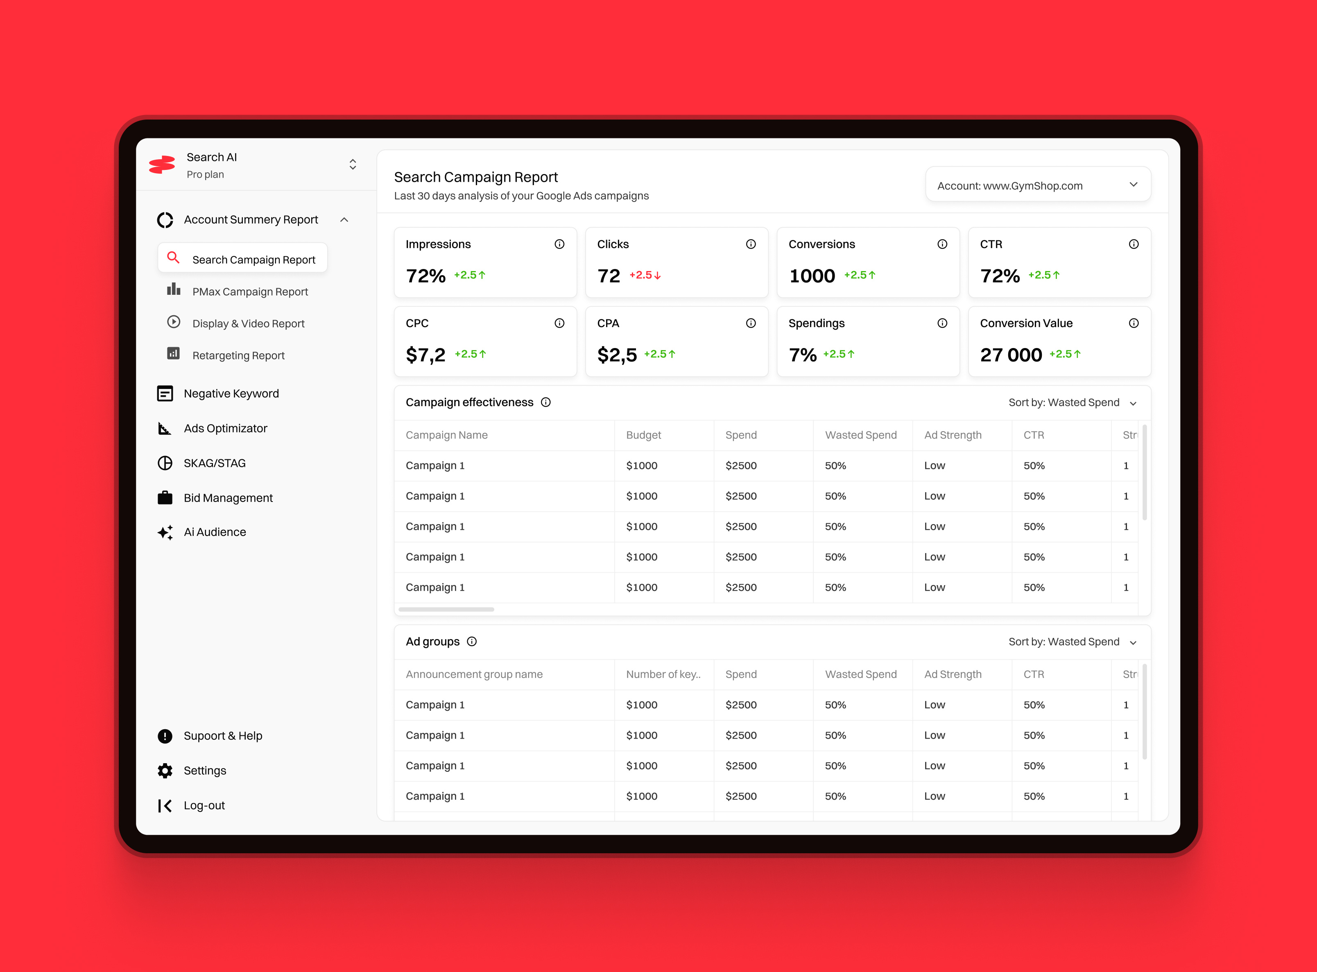1317x972 pixels.
Task: Click the Ads Optimizator ruler icon
Action: click(165, 428)
